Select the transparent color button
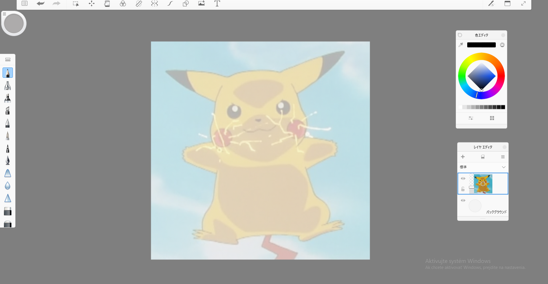 (x=502, y=45)
